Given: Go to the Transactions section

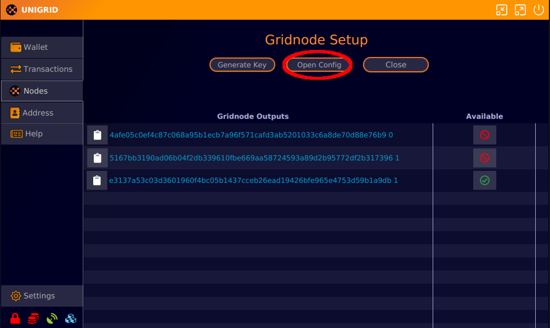Looking at the screenshot, I should click(x=42, y=69).
